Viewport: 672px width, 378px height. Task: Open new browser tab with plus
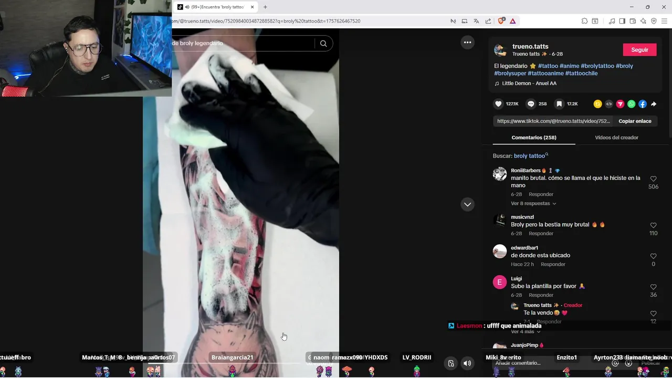tap(265, 7)
